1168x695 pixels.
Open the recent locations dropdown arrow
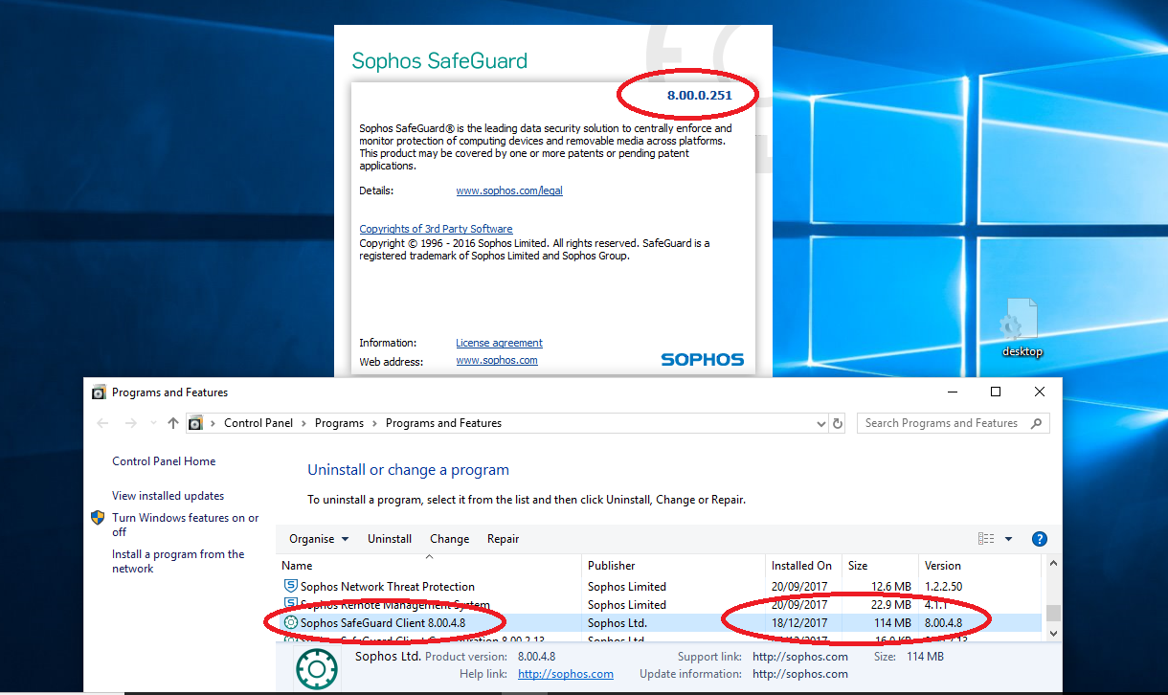coord(152,423)
